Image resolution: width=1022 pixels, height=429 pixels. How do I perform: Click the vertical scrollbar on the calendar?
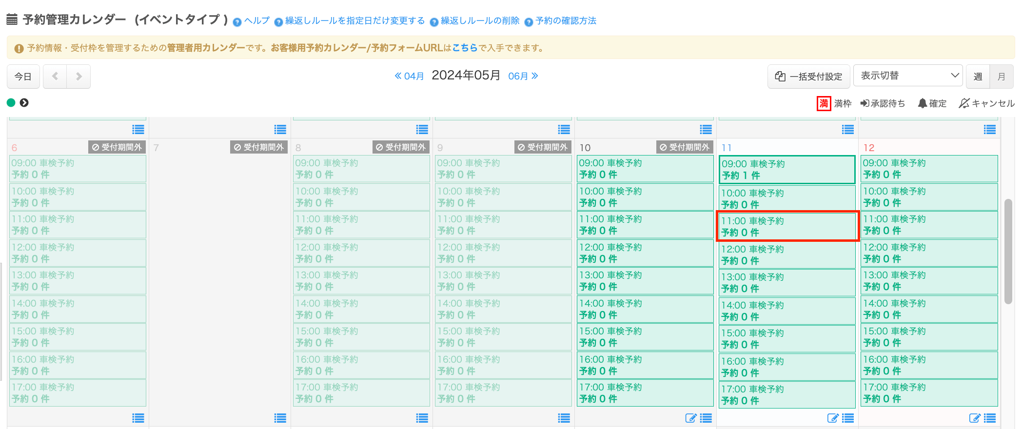[x=1008, y=251]
